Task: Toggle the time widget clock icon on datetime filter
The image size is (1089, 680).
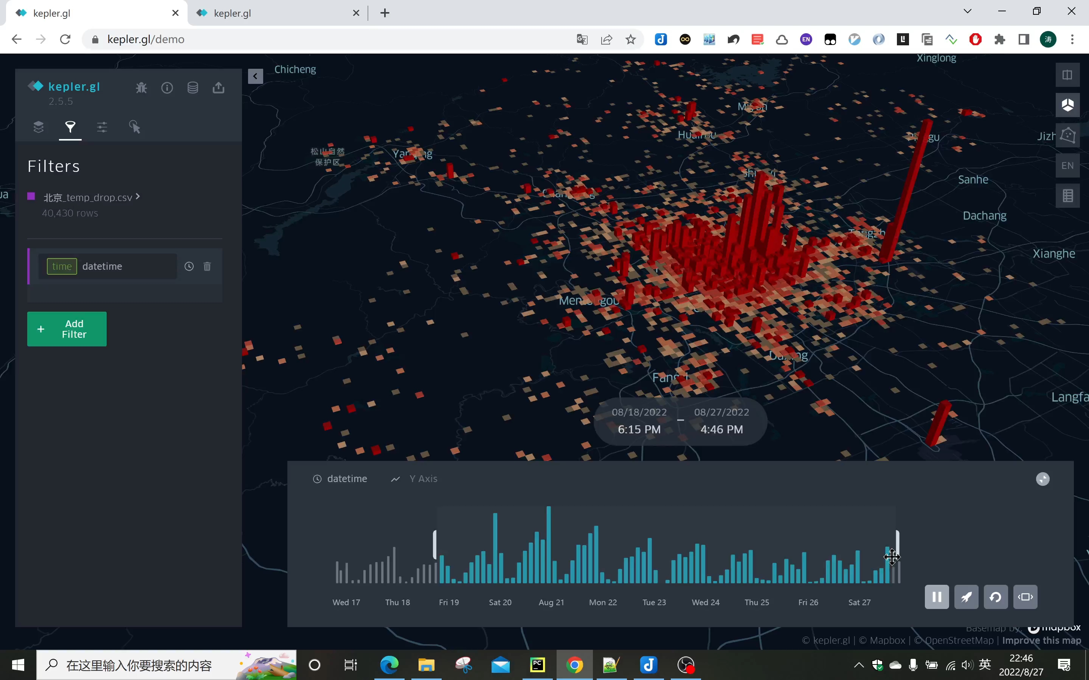Action: pos(189,266)
